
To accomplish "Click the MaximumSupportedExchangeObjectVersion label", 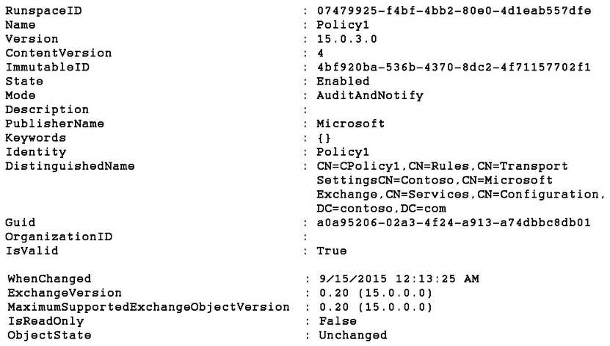I will (148, 308).
